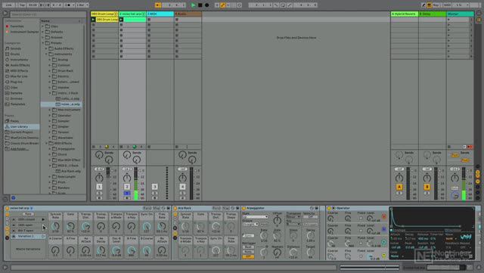Toggle return track B activator
Image resolution: width=484 pixels, height=273 pixels.
427,187
